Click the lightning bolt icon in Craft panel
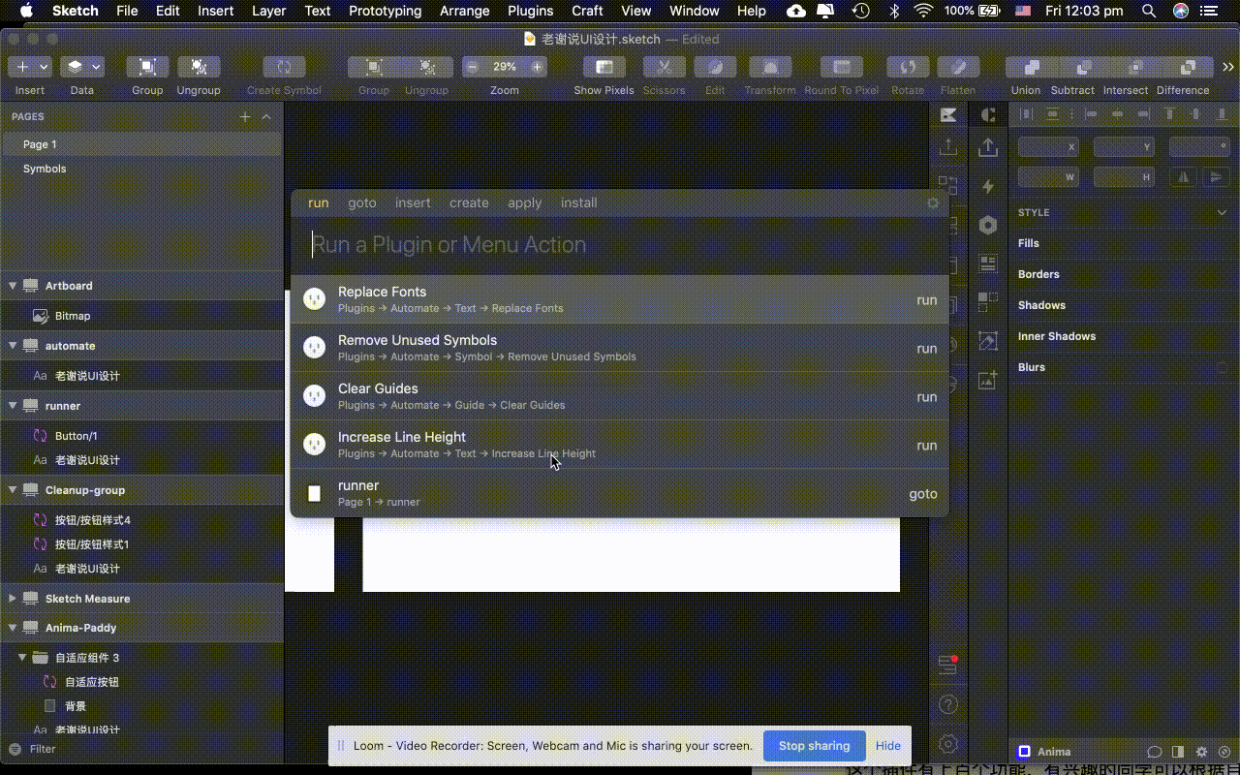Screen dimensions: 1240x775 tap(988, 186)
